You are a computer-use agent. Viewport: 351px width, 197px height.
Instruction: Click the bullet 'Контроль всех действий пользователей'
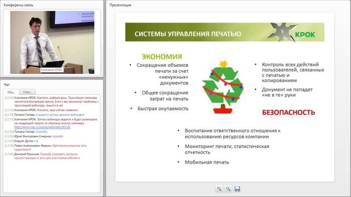click(x=293, y=72)
